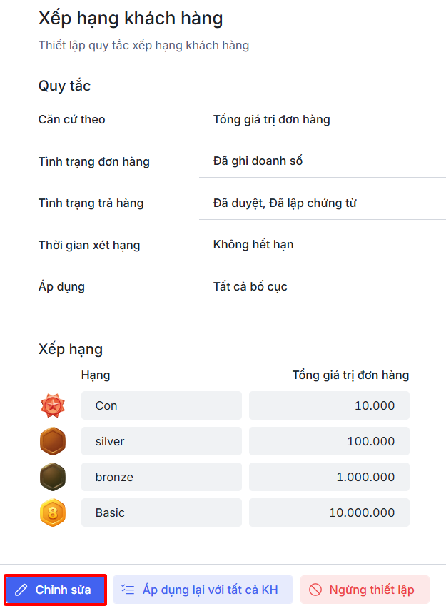
Task: Click the dark hexagon badge for bronze rank
Action: point(53,477)
